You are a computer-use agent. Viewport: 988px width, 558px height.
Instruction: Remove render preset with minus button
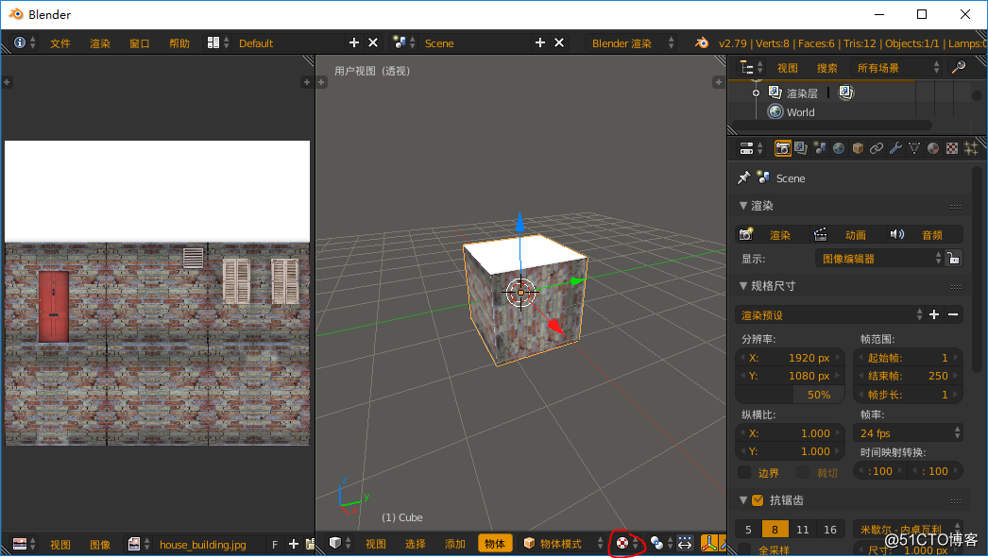tap(953, 315)
